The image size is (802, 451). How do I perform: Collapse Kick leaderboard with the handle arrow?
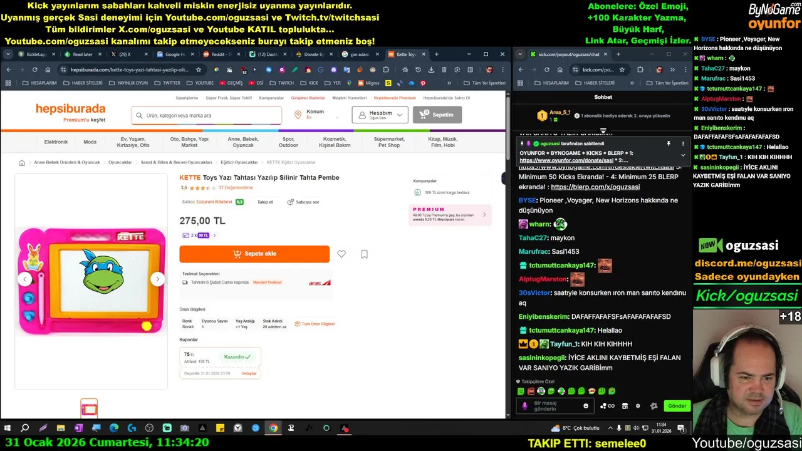(x=603, y=131)
